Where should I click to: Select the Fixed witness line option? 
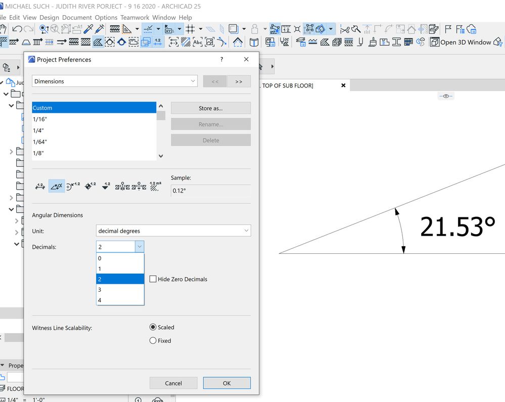pos(153,340)
